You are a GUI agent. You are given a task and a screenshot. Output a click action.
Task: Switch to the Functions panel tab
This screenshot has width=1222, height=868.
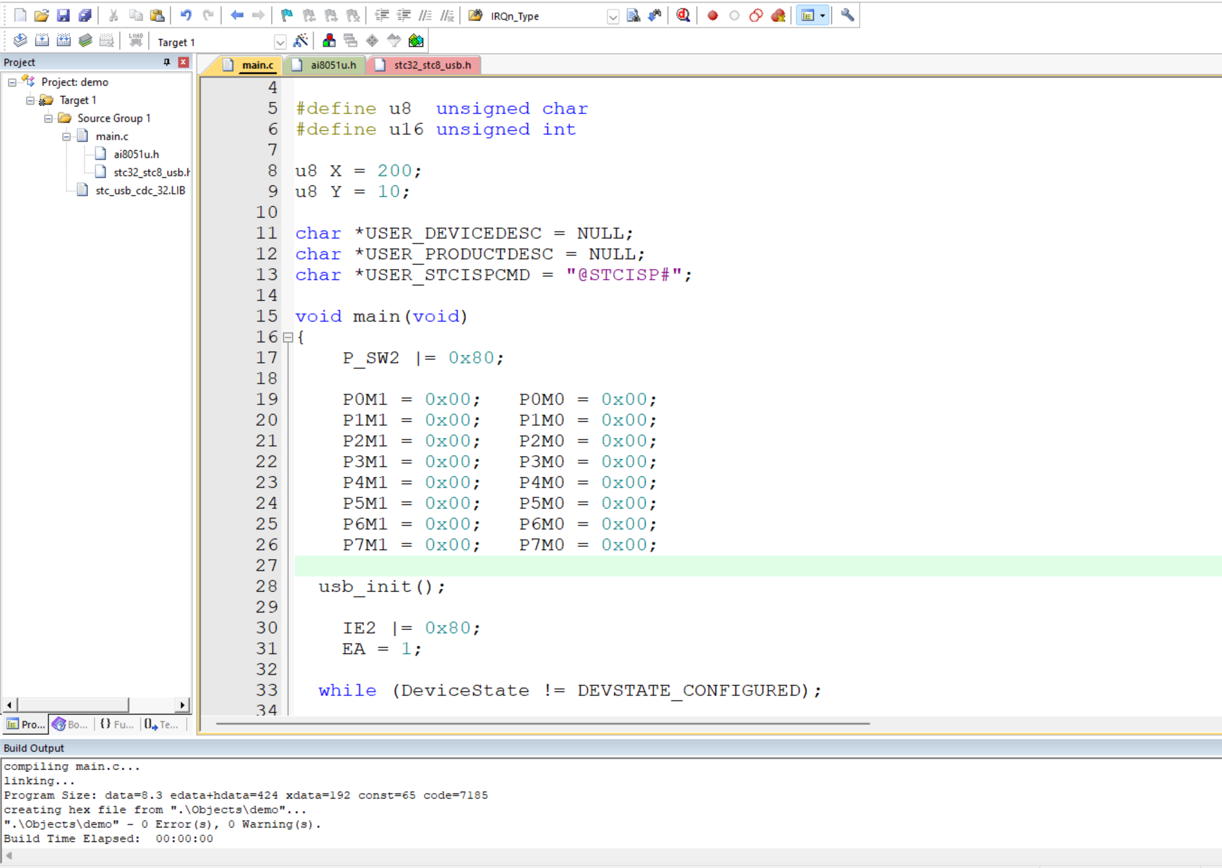[x=116, y=724]
